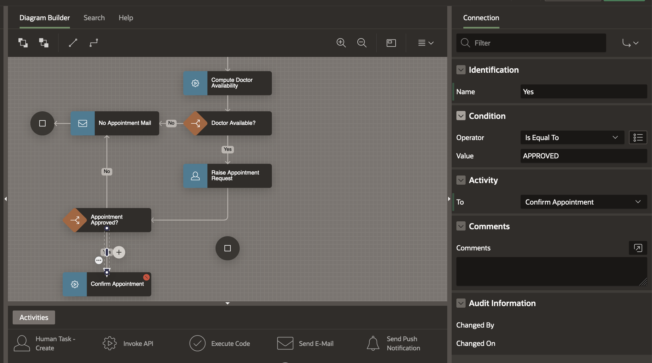Switch to the Search tab

[94, 18]
